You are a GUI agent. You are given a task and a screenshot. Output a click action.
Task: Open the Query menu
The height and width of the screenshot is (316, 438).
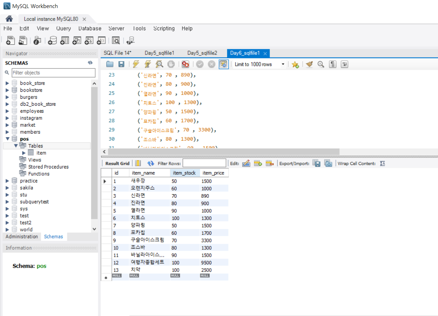pyautogui.click(x=63, y=29)
